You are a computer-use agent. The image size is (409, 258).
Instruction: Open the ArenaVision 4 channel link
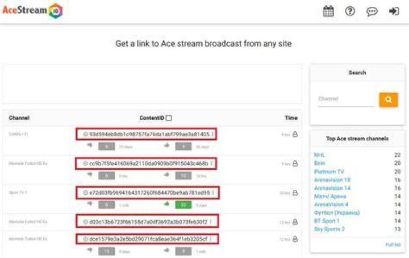[331, 205]
